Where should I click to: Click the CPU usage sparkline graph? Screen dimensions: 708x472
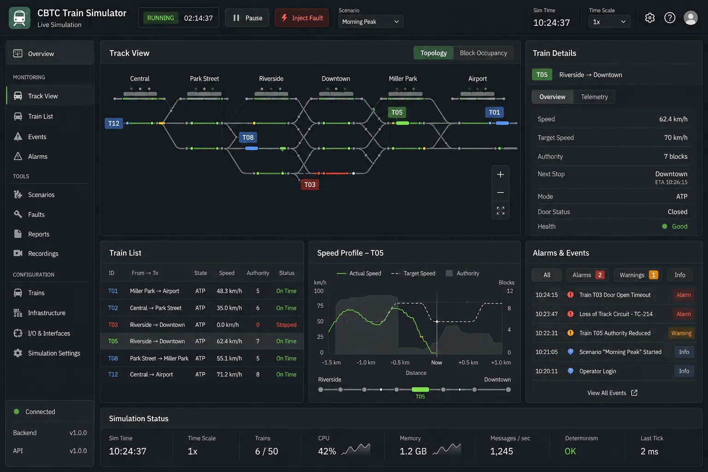click(x=356, y=449)
